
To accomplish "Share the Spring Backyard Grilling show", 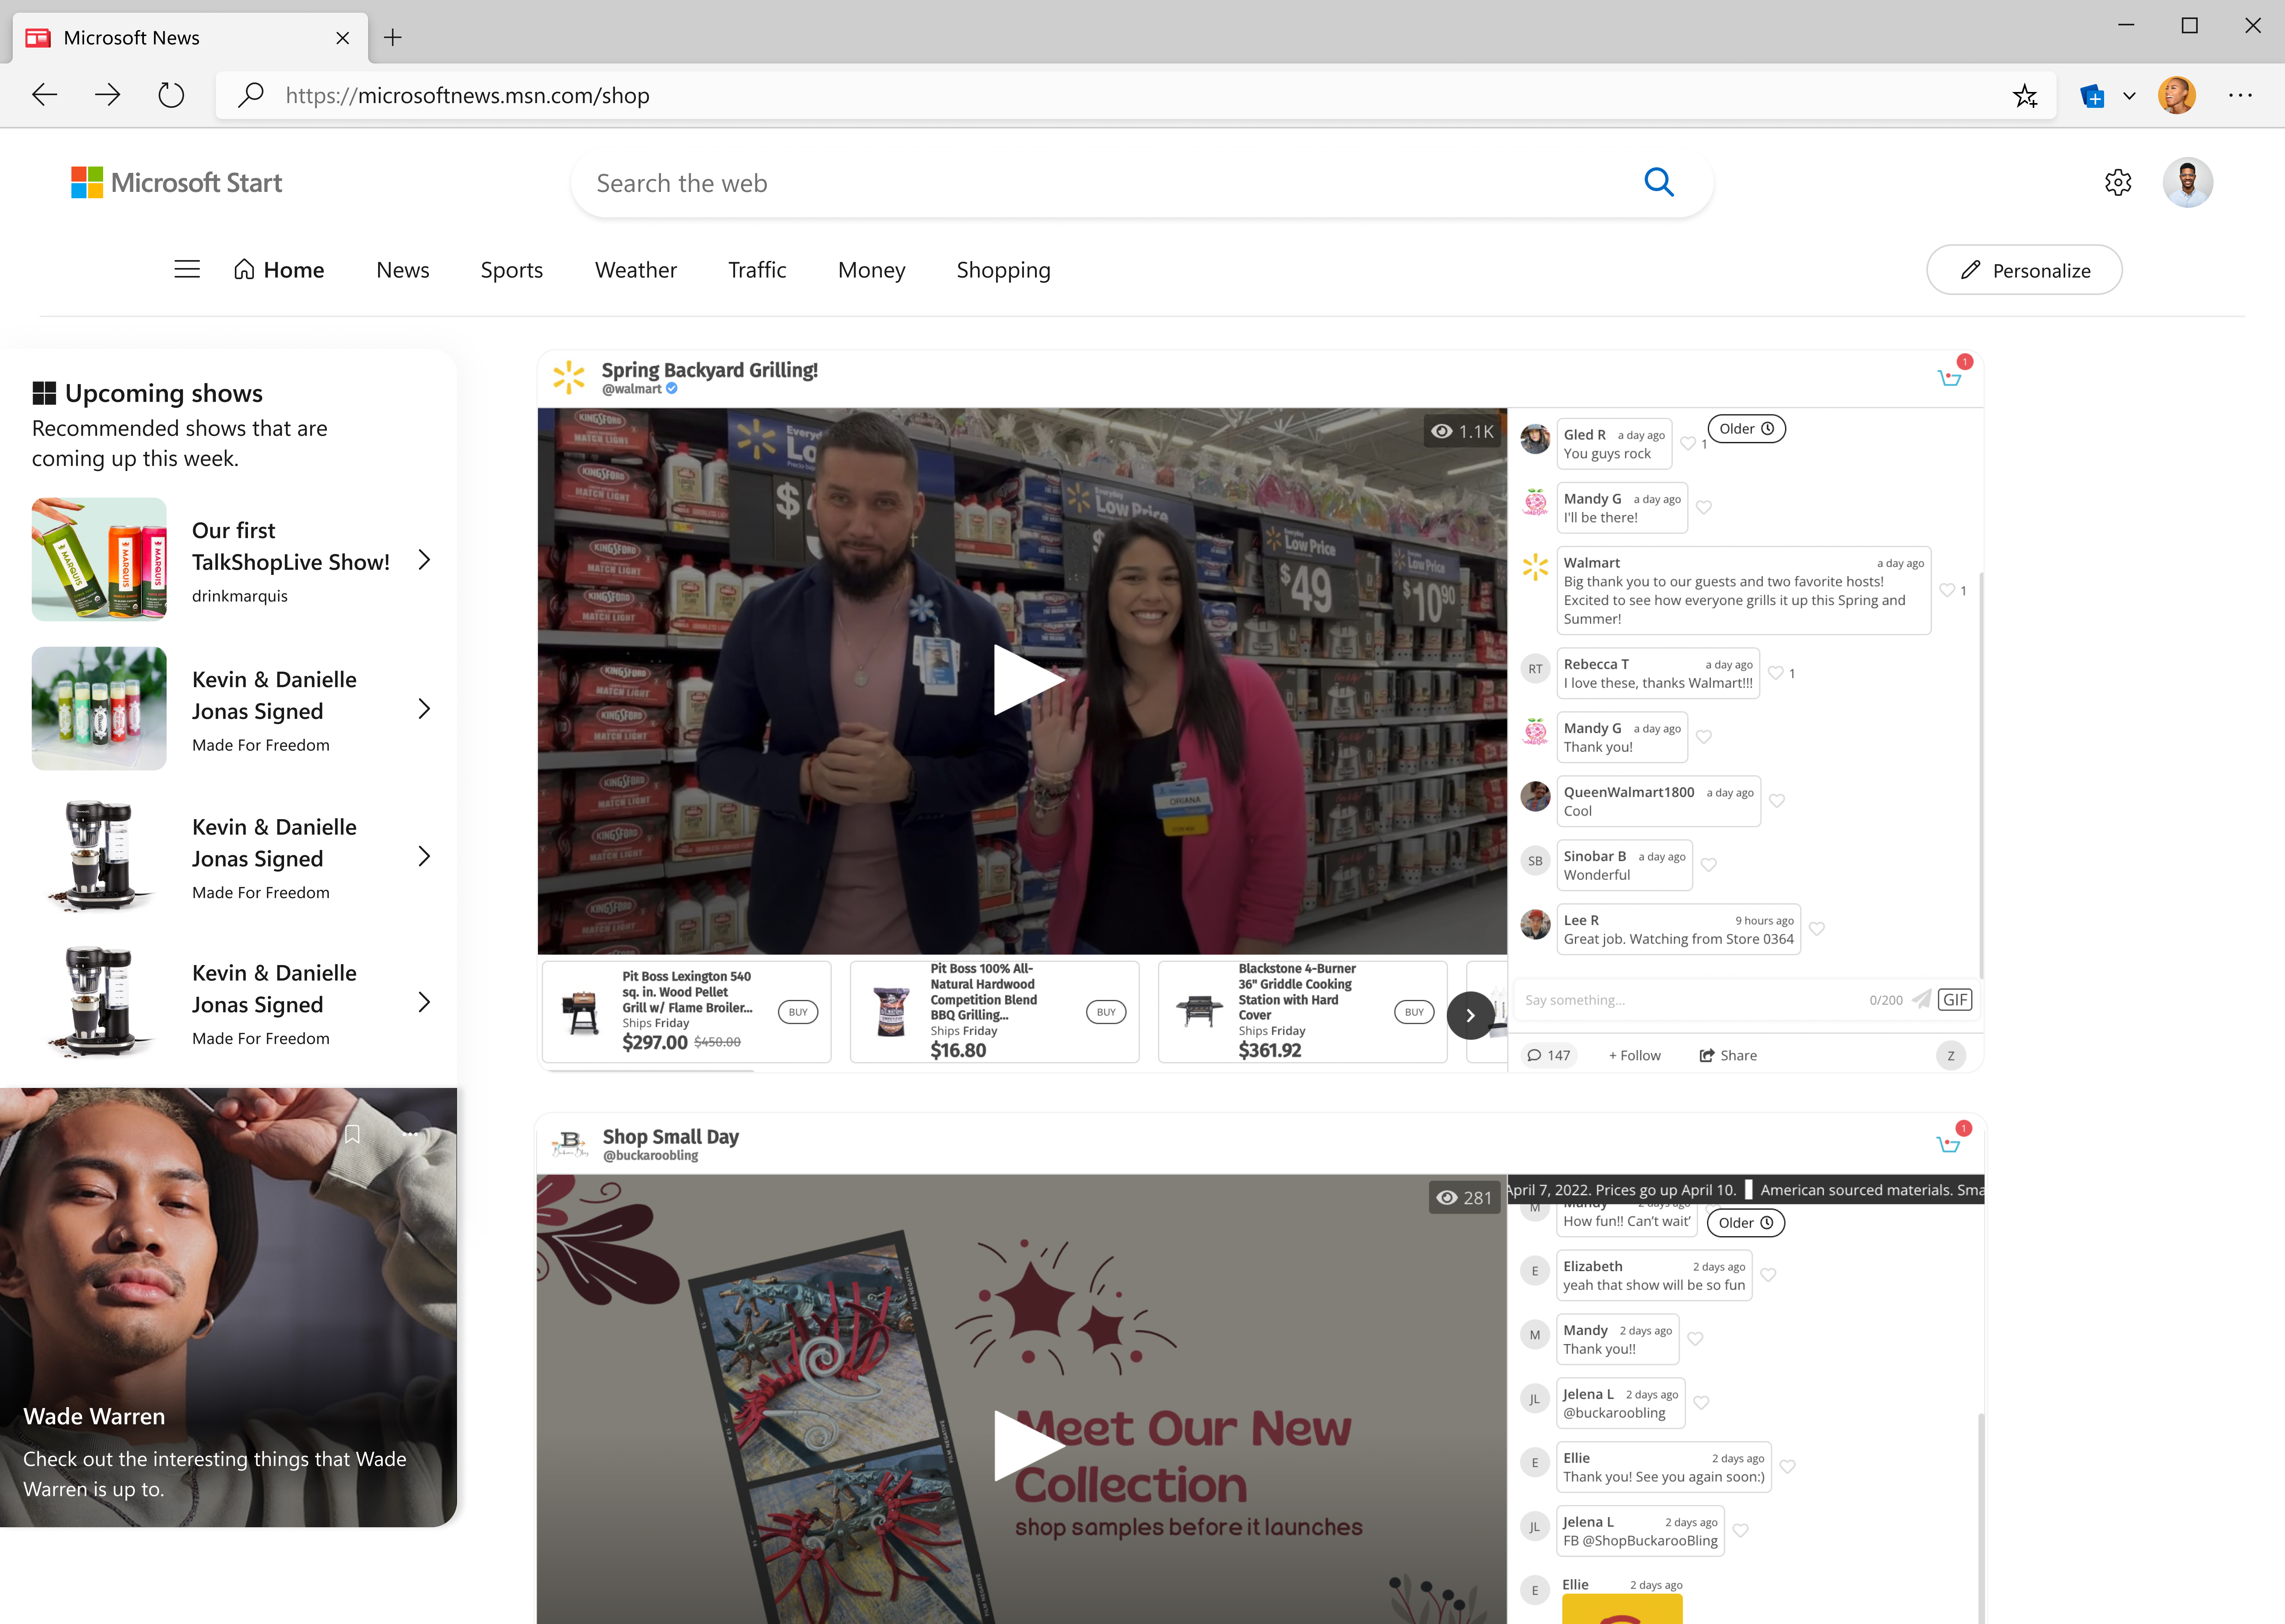I will (1728, 1055).
